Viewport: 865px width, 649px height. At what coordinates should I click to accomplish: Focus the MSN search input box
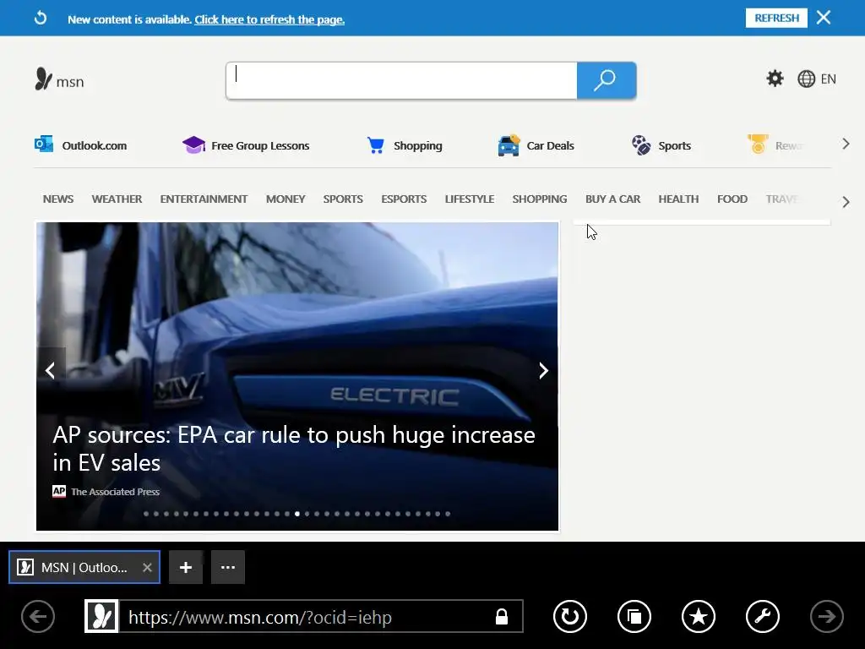pos(401,80)
